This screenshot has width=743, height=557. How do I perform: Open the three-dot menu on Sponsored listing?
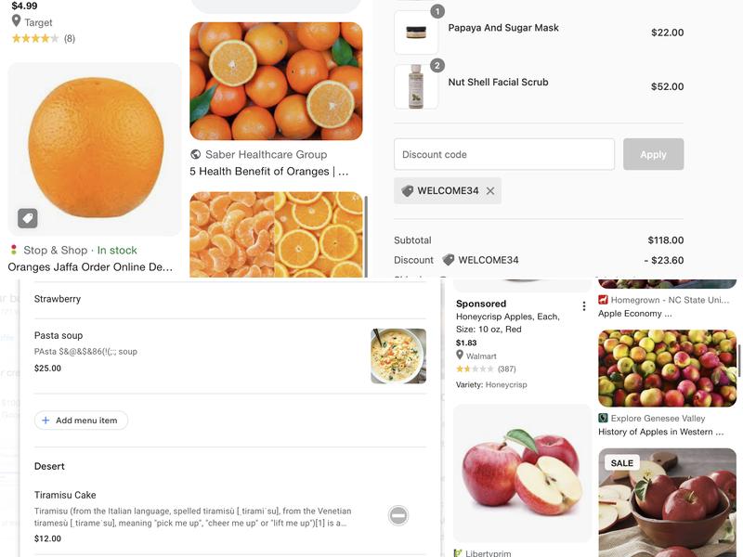(x=583, y=306)
